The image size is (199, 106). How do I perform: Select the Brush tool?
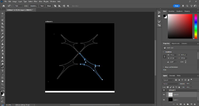(3, 40)
